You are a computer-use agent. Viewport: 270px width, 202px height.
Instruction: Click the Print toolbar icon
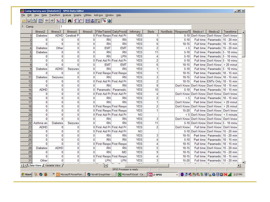click(x=34, y=21)
